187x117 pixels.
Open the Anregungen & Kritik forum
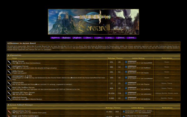(x=22, y=76)
